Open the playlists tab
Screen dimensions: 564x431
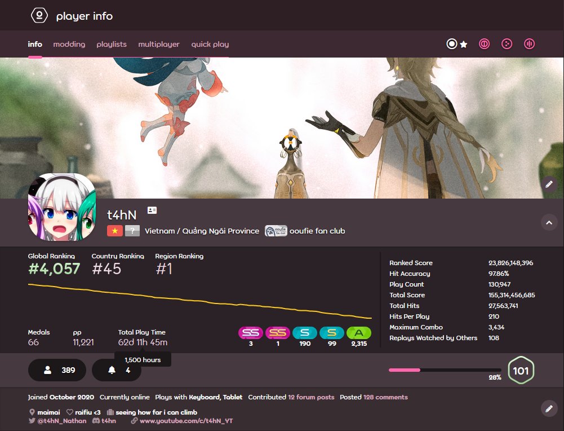(x=112, y=44)
